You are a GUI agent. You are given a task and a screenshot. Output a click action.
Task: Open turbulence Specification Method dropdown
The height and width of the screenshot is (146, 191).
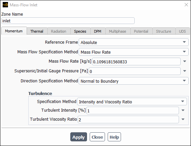click(x=132, y=102)
